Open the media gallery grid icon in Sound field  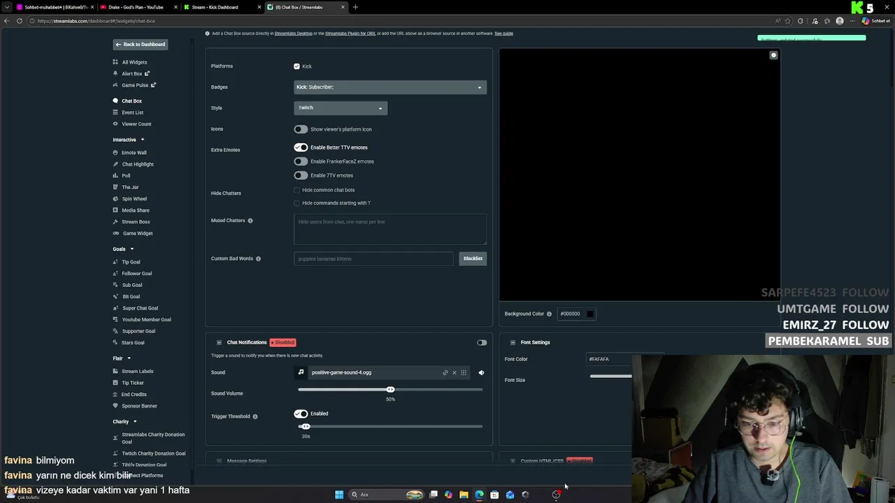click(463, 372)
